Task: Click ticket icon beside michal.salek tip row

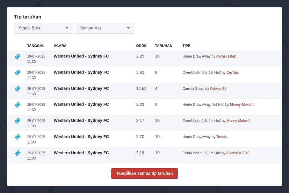Action: tap(18, 57)
